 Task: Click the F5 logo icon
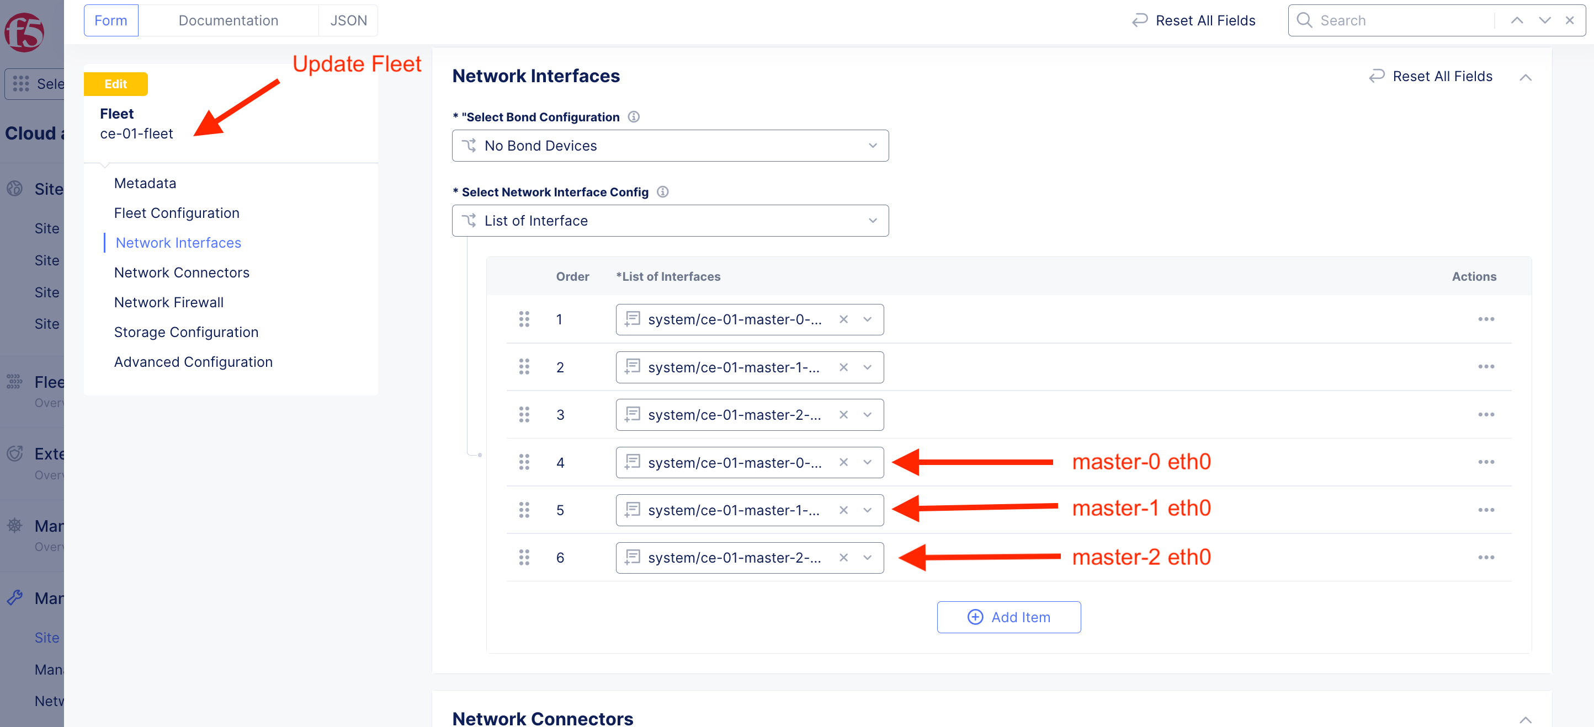24,32
